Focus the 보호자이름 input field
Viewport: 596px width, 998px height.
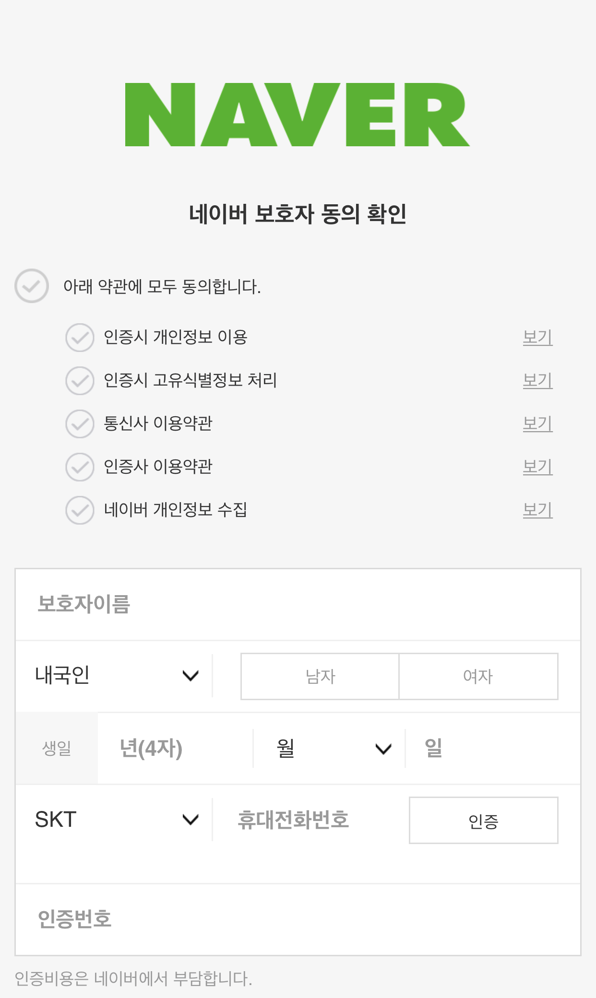coord(298,604)
